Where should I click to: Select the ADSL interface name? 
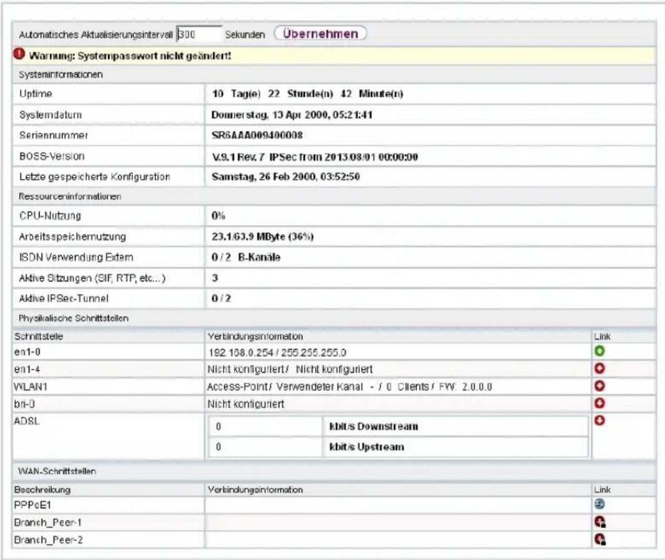[x=27, y=421]
